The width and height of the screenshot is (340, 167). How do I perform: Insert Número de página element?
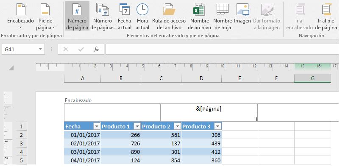click(x=77, y=16)
